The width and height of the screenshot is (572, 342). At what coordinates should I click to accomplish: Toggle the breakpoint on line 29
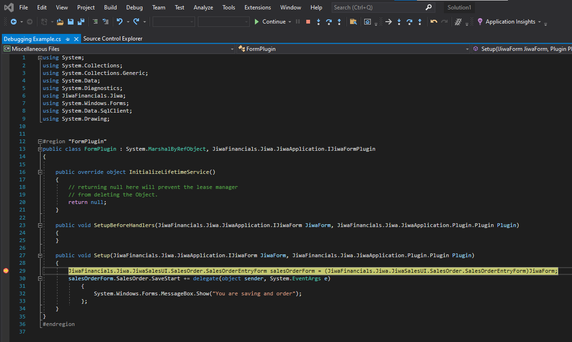tap(6, 271)
